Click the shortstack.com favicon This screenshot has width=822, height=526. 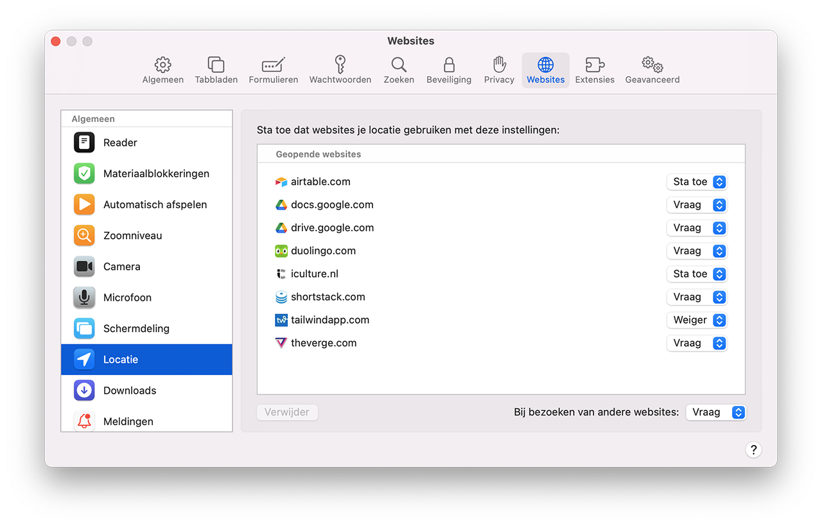tap(281, 297)
